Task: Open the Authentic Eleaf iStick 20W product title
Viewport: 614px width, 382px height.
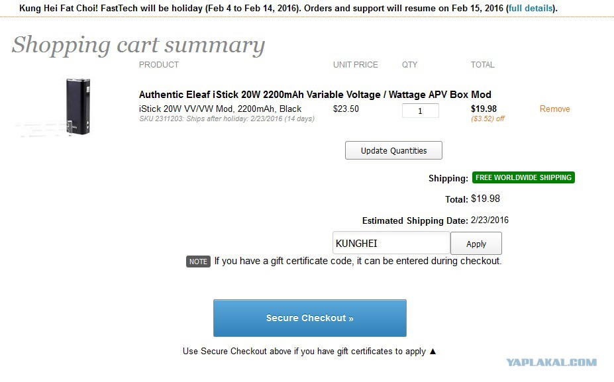Action: pyautogui.click(x=315, y=94)
